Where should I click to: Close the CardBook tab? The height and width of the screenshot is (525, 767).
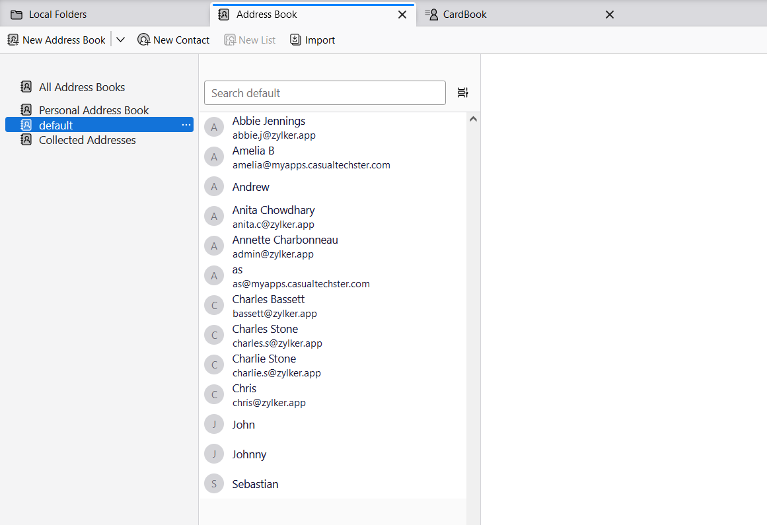[610, 15]
